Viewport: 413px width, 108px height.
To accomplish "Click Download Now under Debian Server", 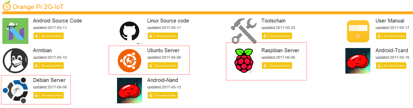I will click(x=48, y=95).
